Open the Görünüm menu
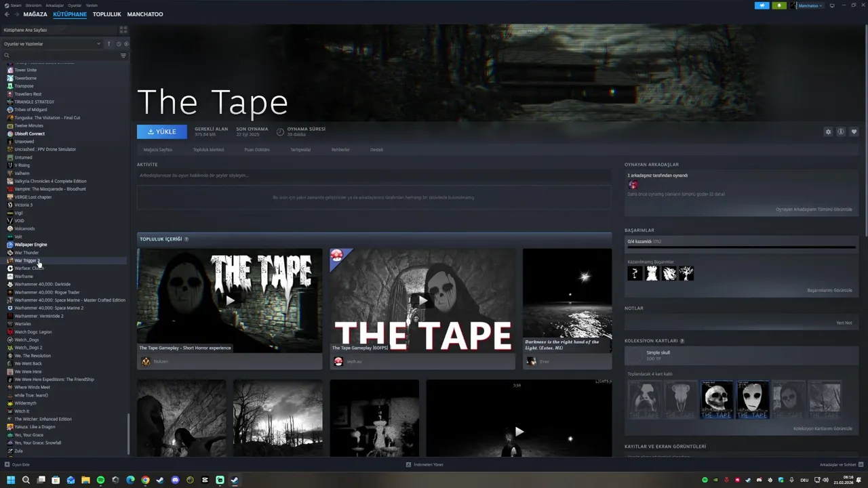The image size is (868, 488). (33, 5)
